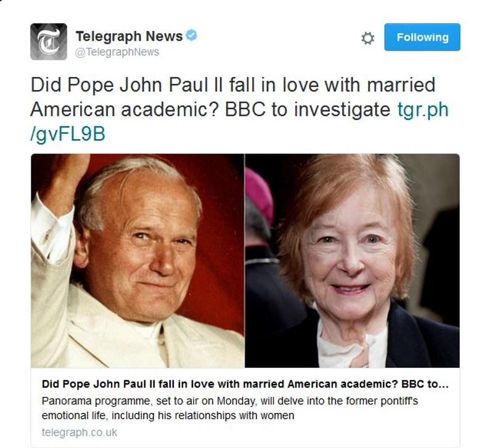Click the '/gvFL9B' link continuation
Screen dimensions: 487x448
tap(68, 134)
